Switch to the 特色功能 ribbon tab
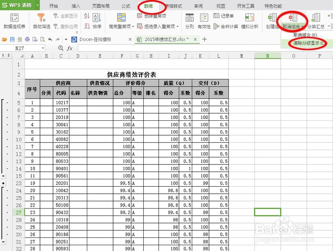 click(273, 6)
